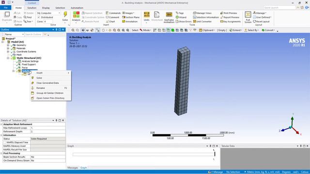Click Reset Layout
The image size is (310, 174).
click(261, 21)
